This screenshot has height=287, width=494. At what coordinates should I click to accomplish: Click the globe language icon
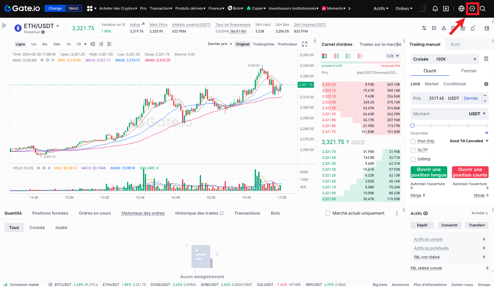tap(461, 8)
